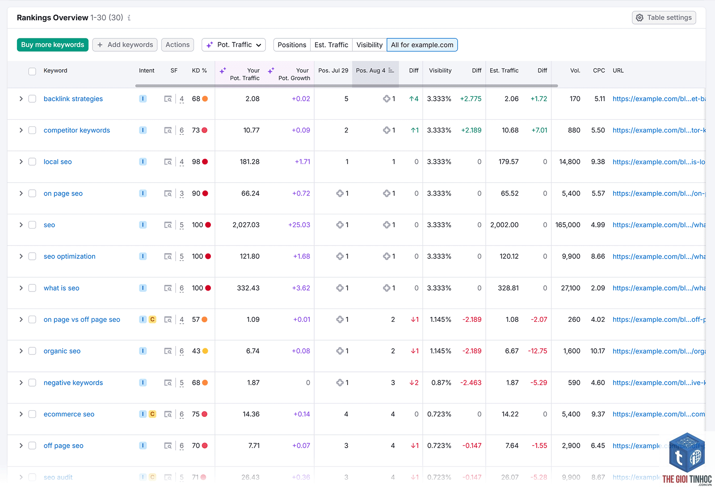Open SERP snapshot icon for backlink strategies

168,99
